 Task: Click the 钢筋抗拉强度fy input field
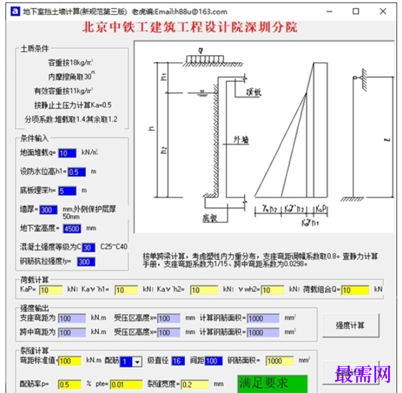(x=86, y=262)
